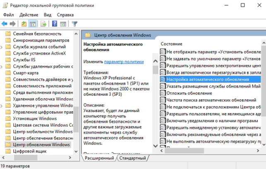The height and width of the screenshot is (169, 266).
Task: Select Центр обновления Windows tree folder
Action: (x=41, y=145)
